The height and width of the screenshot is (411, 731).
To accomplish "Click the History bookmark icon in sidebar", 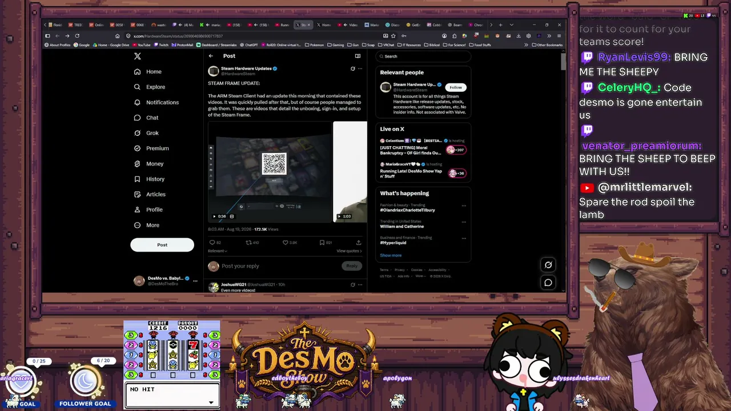I will pyautogui.click(x=137, y=179).
